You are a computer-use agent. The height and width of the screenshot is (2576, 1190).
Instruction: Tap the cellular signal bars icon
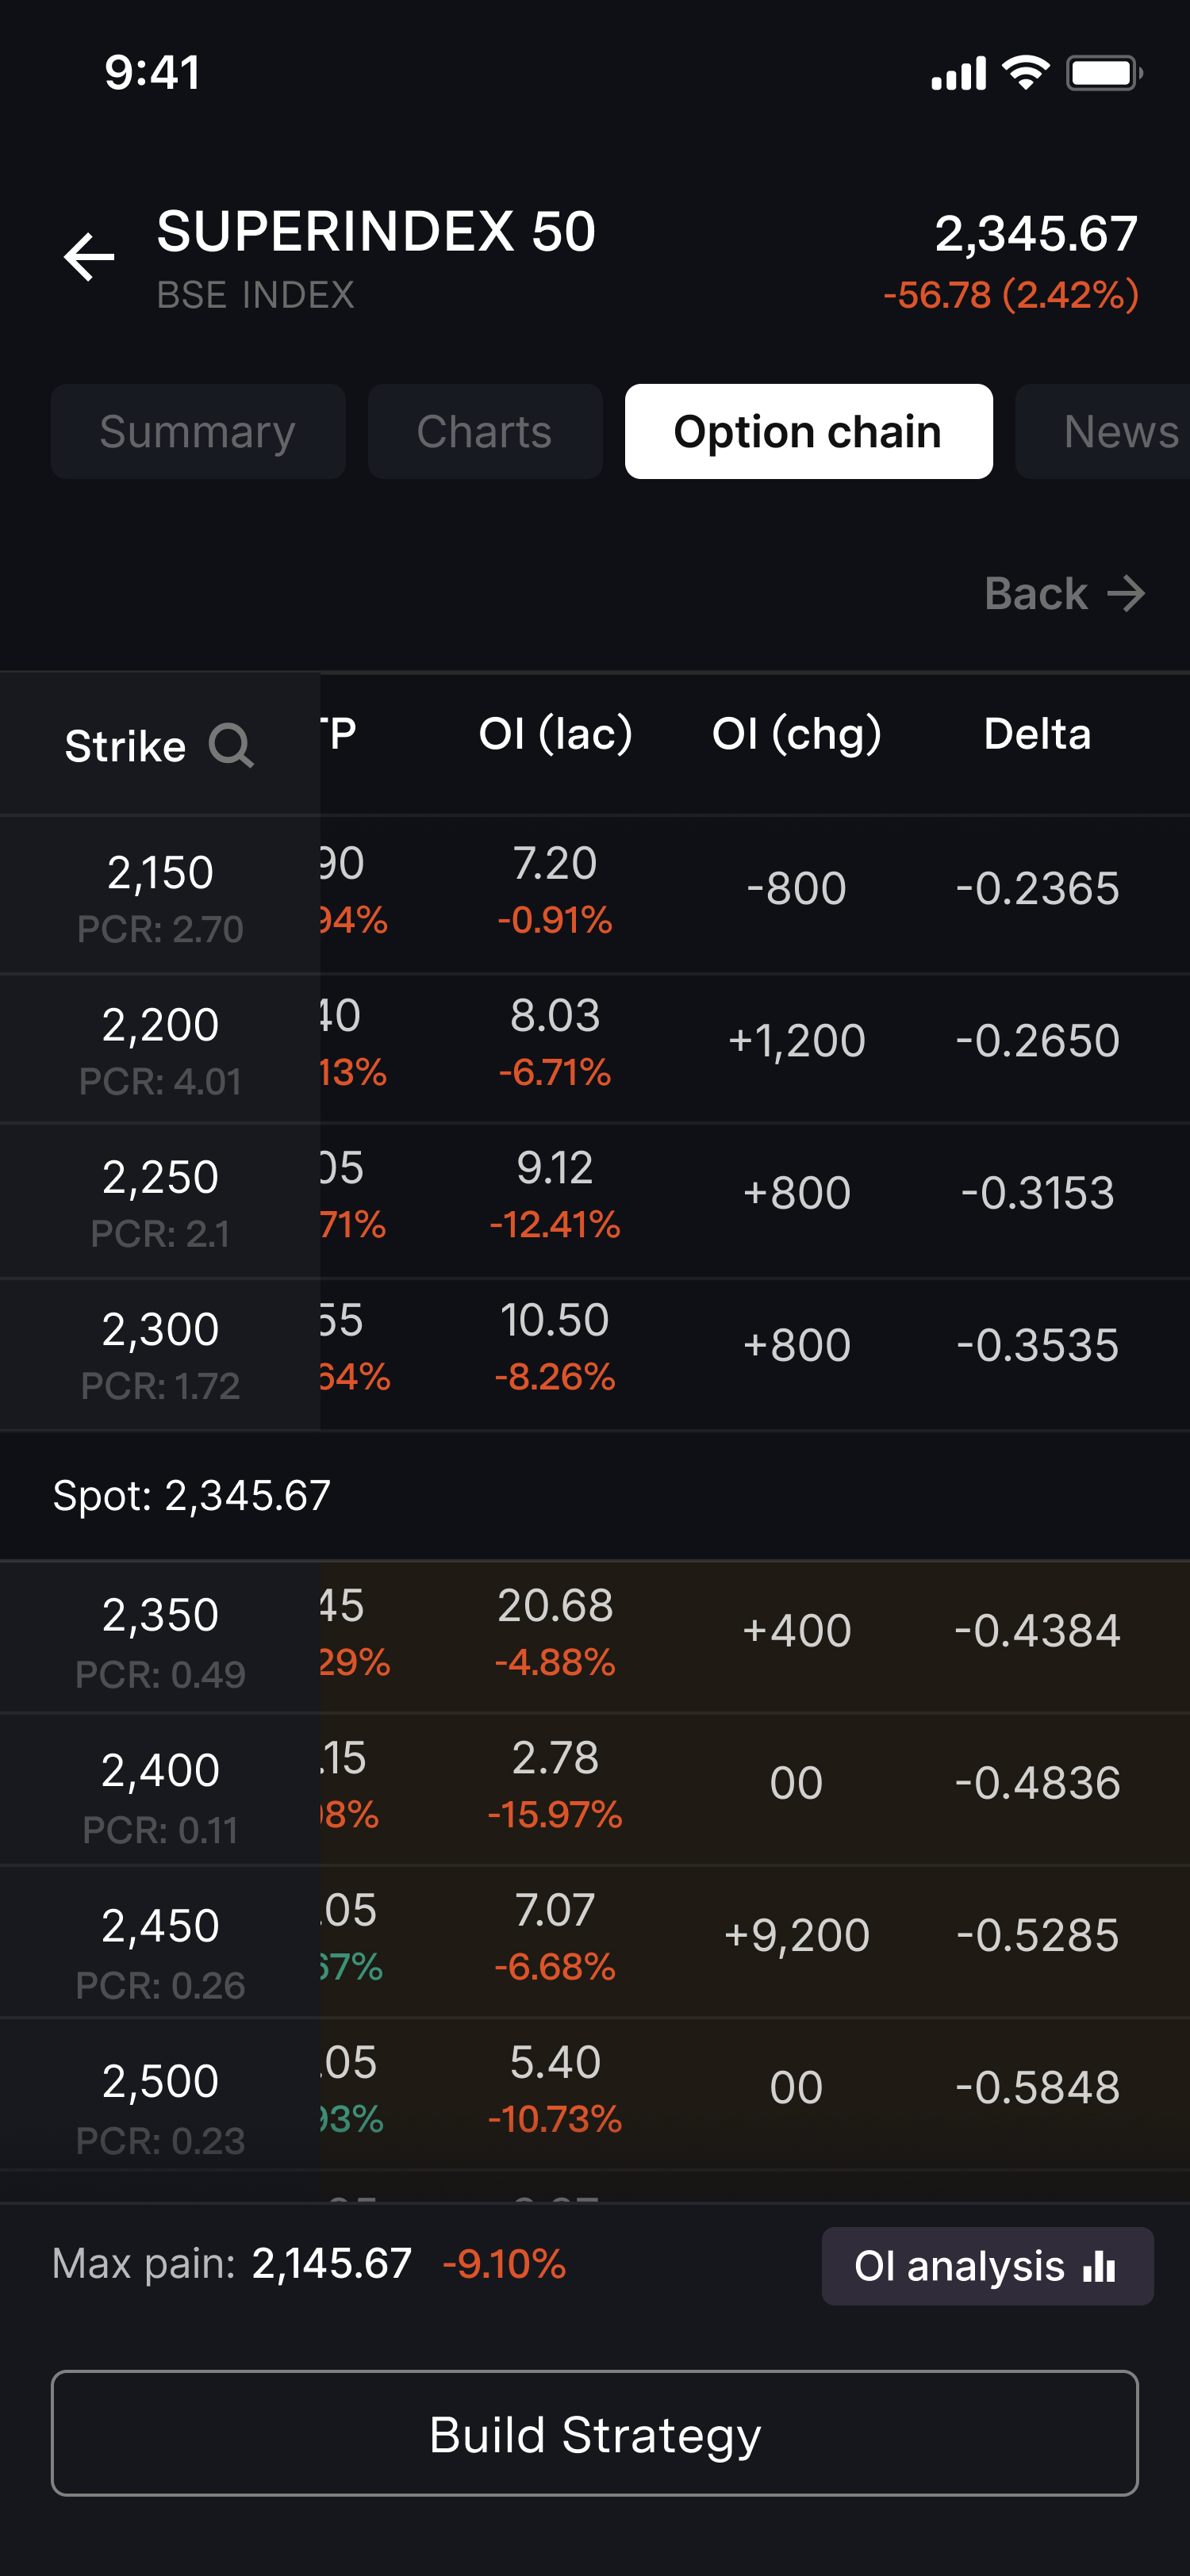click(x=958, y=73)
